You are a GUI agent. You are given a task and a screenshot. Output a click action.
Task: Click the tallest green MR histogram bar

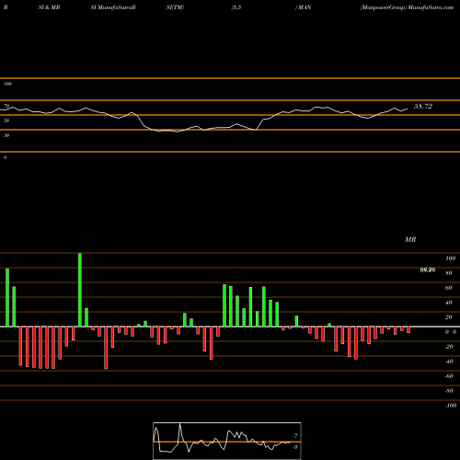click(80, 290)
